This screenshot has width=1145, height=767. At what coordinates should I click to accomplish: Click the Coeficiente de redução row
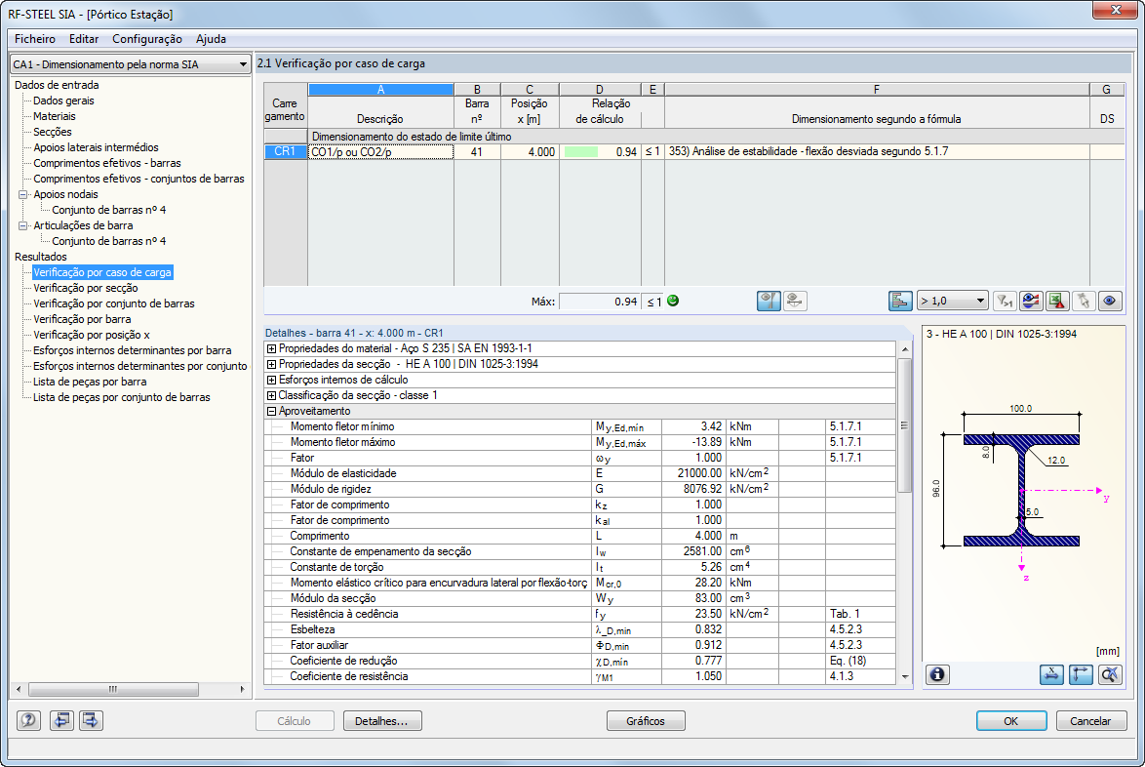point(579,661)
